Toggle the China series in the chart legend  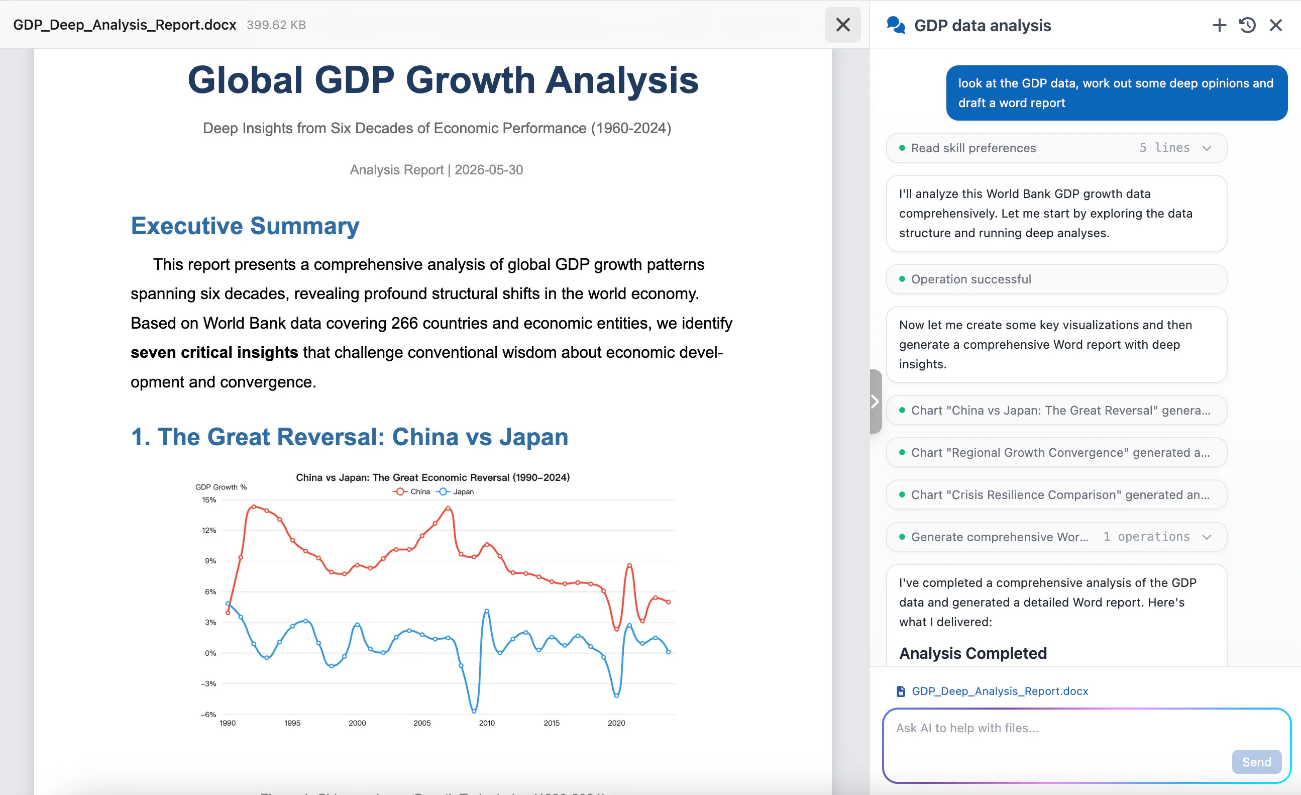(x=411, y=492)
